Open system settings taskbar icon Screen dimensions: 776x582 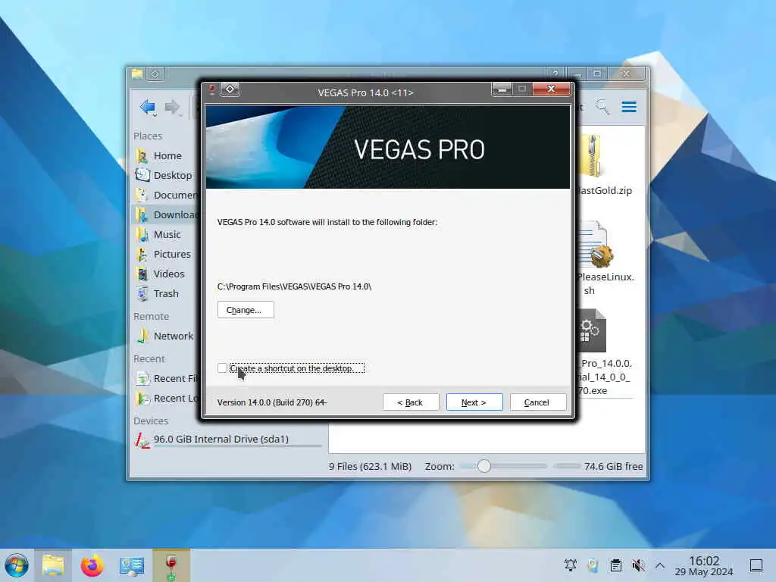pos(132,565)
